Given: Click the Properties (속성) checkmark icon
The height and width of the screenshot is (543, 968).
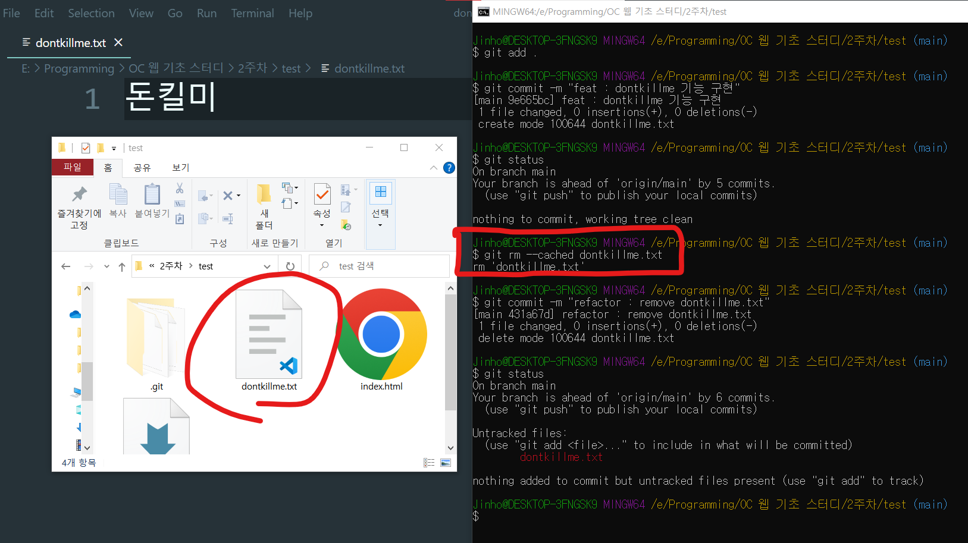Looking at the screenshot, I should [x=322, y=194].
